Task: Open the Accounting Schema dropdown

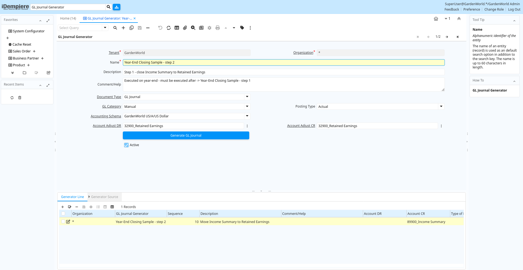Action: [247, 116]
